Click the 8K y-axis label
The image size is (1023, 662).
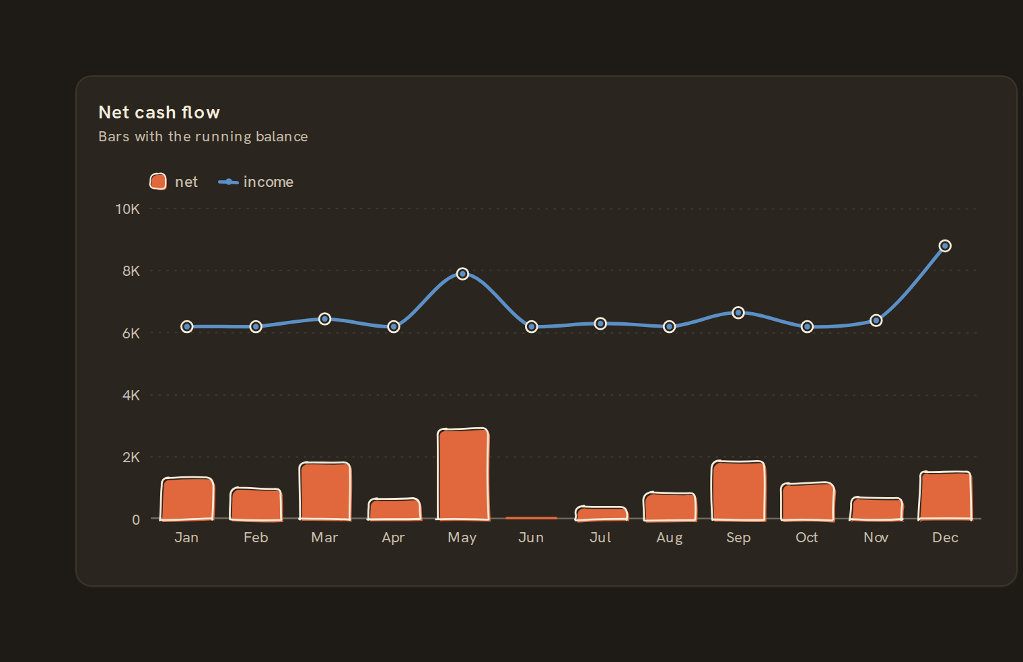pyautogui.click(x=131, y=271)
